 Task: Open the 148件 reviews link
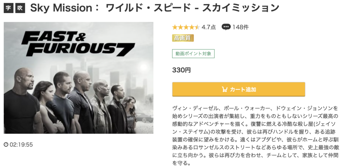click(240, 27)
